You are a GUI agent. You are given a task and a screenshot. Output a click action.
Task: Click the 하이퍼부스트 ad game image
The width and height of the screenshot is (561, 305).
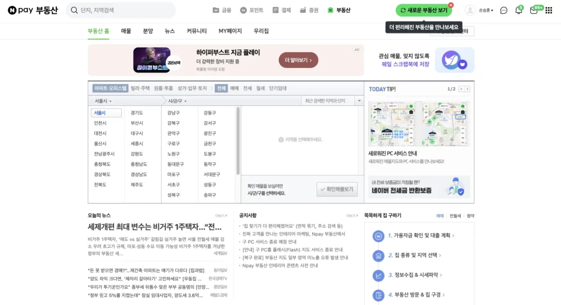[x=152, y=60]
